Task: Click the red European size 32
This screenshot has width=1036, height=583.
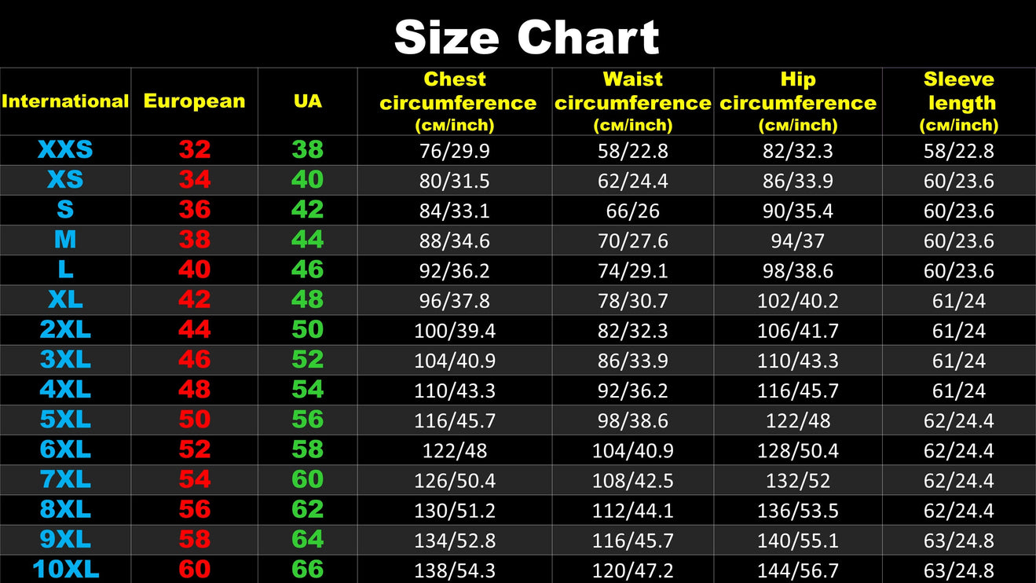Action: click(x=194, y=150)
